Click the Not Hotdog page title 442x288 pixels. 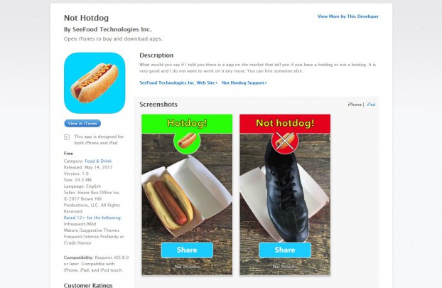click(x=86, y=18)
